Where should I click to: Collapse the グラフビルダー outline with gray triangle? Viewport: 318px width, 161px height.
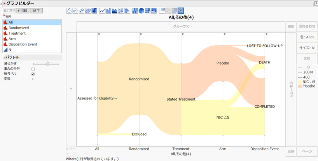click(2, 3)
